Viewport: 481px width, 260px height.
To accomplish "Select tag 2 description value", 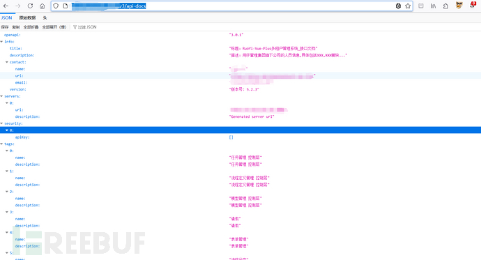I will click(x=245, y=205).
